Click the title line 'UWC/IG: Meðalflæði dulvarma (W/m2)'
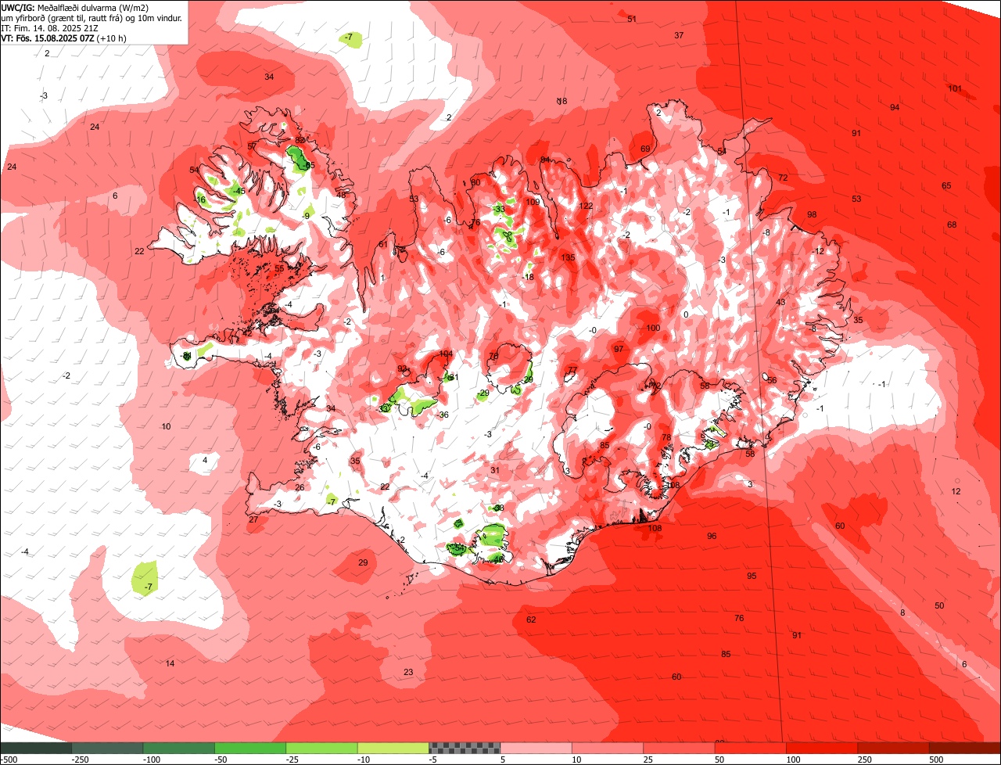1001x765 pixels. pos(75,7)
